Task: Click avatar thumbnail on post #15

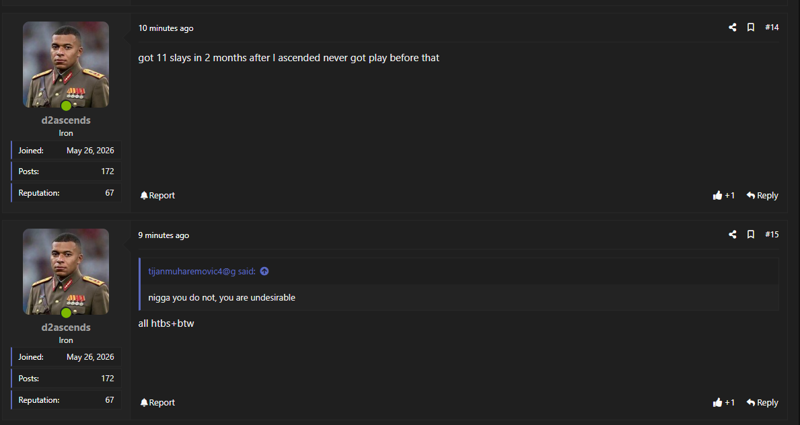Action: tap(66, 272)
